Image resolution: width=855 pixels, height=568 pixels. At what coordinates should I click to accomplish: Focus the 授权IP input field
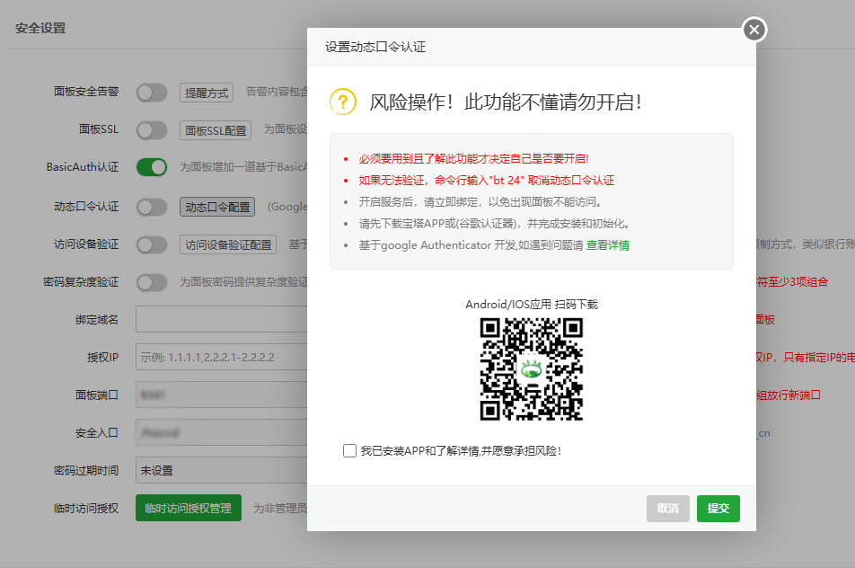pos(221,358)
